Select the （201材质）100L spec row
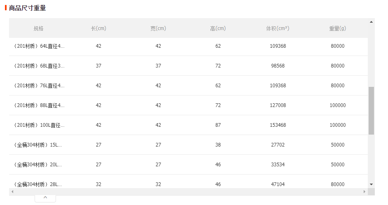Image resolution: width=388 pixels, height=205 pixels. tap(188, 125)
